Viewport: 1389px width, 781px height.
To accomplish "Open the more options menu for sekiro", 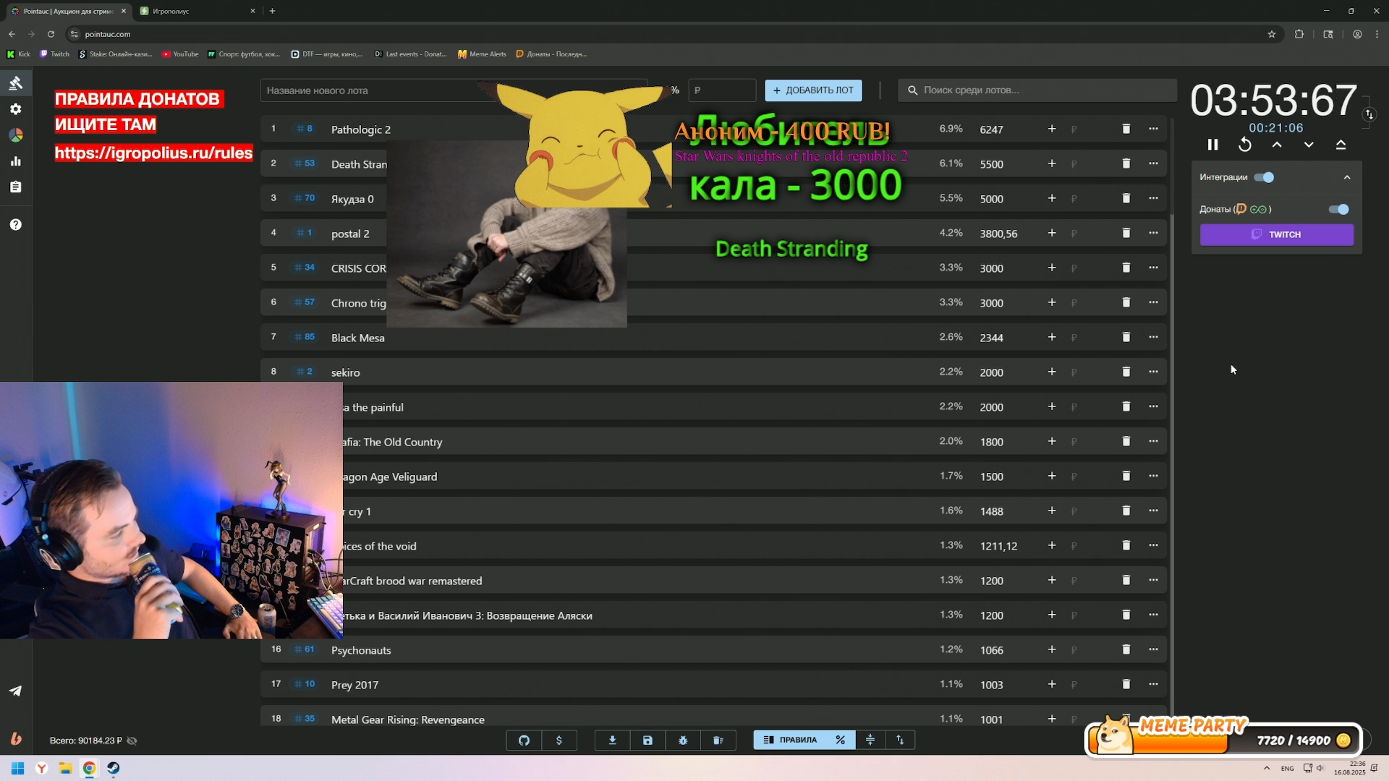I will click(1153, 372).
